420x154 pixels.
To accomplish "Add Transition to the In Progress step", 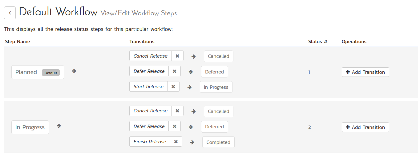I will [x=365, y=127].
